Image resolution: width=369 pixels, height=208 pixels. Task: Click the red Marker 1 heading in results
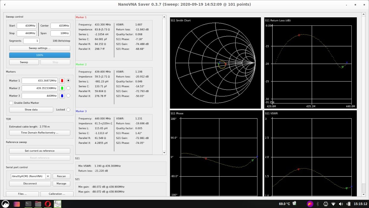point(81,17)
